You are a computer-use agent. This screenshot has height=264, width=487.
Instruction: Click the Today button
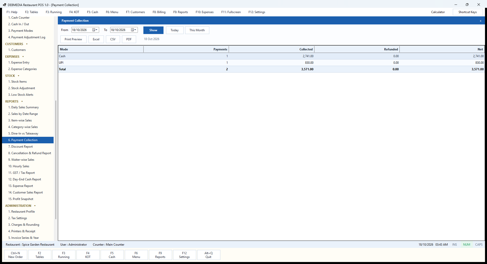point(175,30)
